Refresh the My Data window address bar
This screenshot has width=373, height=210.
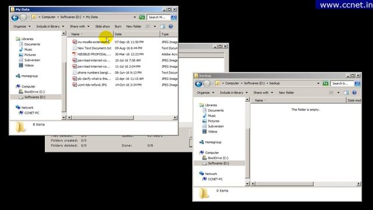click(x=142, y=17)
